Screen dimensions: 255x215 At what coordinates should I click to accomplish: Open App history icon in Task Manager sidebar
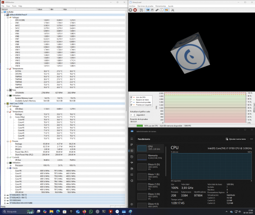pyautogui.click(x=132, y=157)
